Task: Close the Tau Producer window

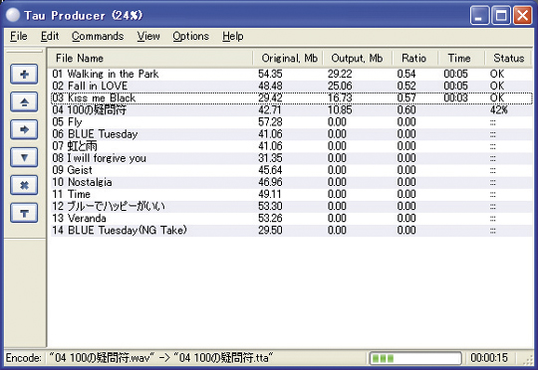Action: pos(523,16)
